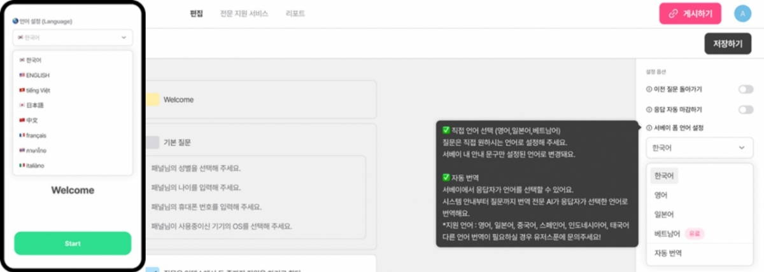Viewport: 764px width, 272px height.
Task: Click the 설정 옵션 heading in the right panel
Action: click(x=656, y=72)
